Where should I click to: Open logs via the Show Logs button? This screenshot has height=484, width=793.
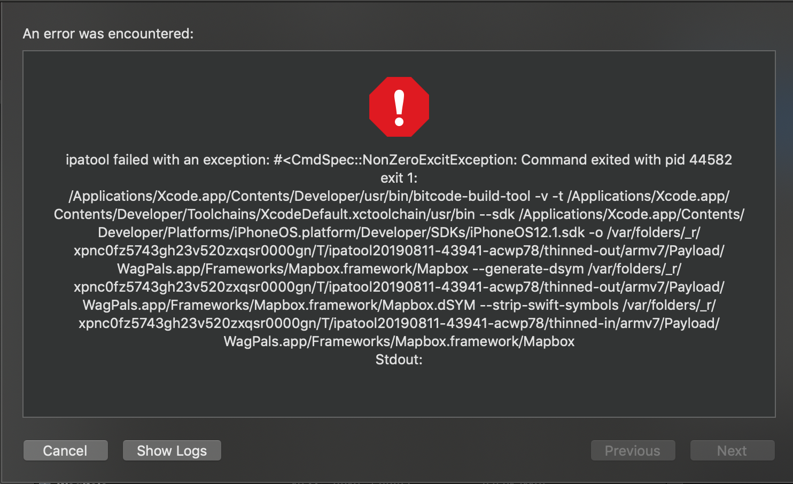click(172, 450)
